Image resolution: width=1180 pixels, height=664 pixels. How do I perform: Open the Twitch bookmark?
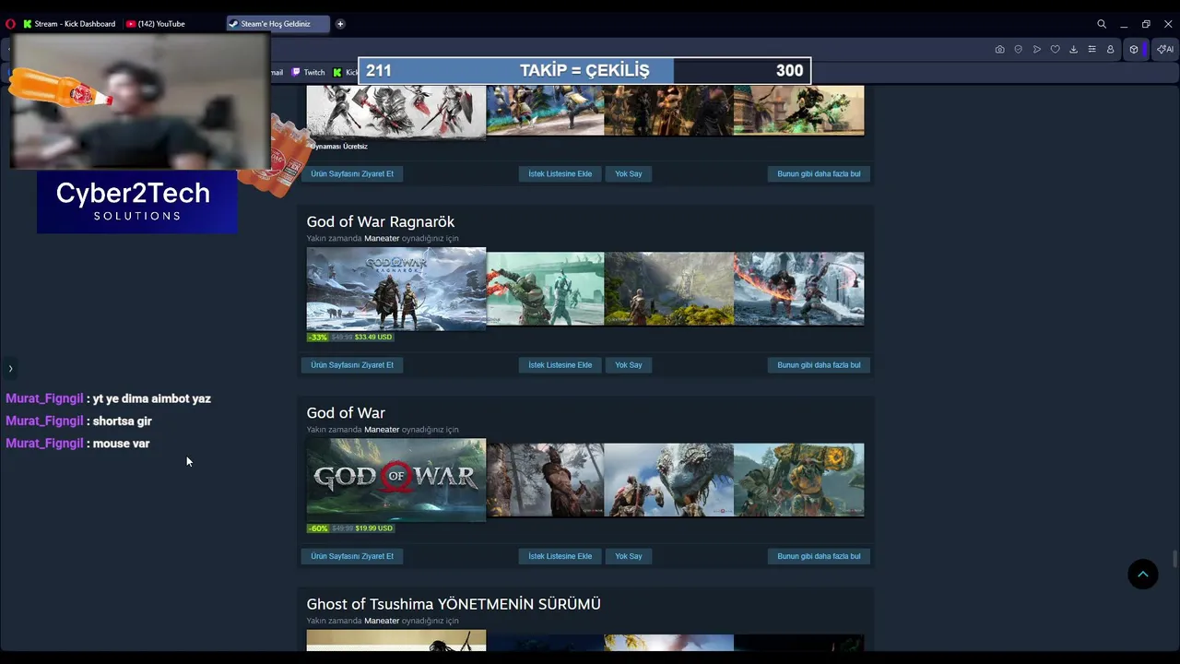point(309,72)
